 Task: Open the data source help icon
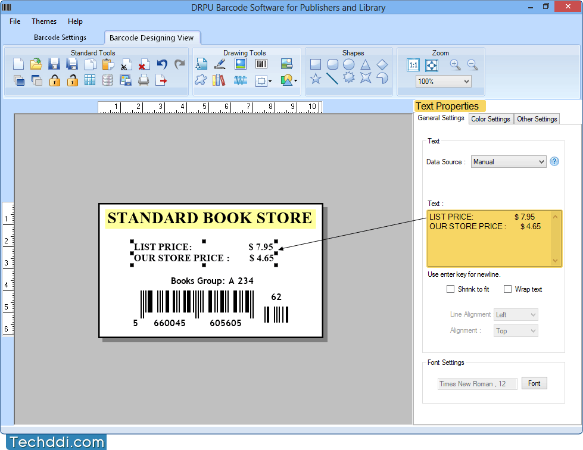[x=554, y=161]
